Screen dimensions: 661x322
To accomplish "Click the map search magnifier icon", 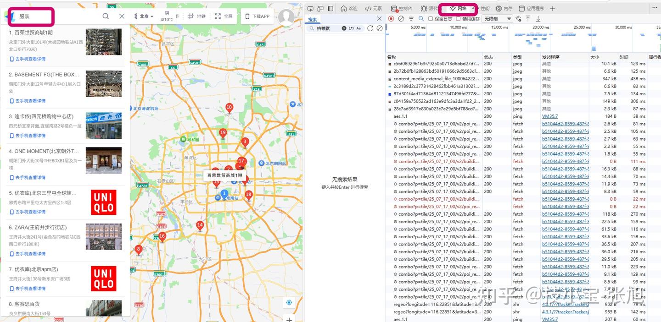I will point(106,16).
